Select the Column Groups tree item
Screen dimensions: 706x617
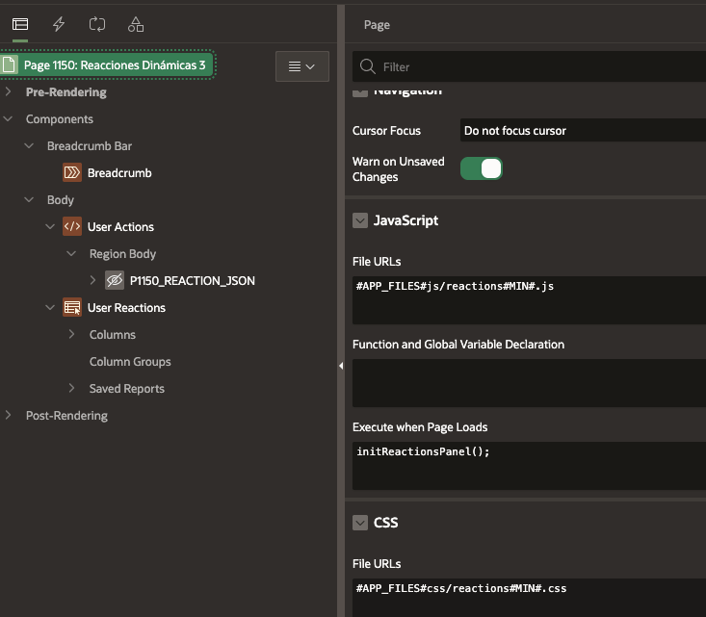tap(130, 362)
